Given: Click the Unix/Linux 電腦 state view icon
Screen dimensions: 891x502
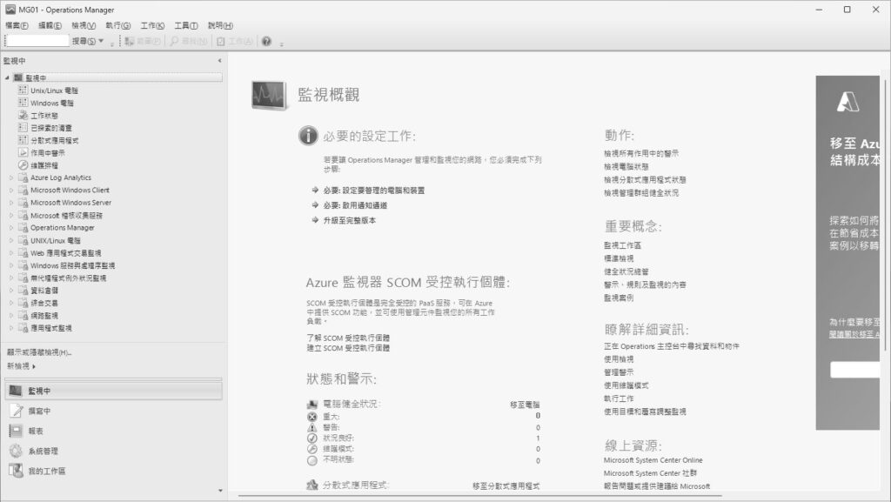Looking at the screenshot, I should coord(23,90).
